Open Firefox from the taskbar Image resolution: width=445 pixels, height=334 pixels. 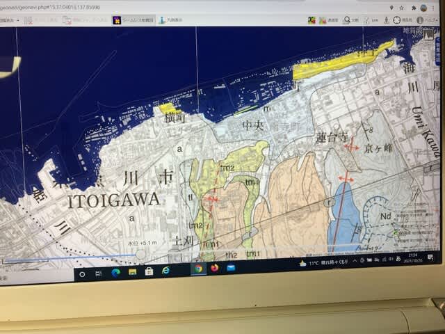[214, 268]
